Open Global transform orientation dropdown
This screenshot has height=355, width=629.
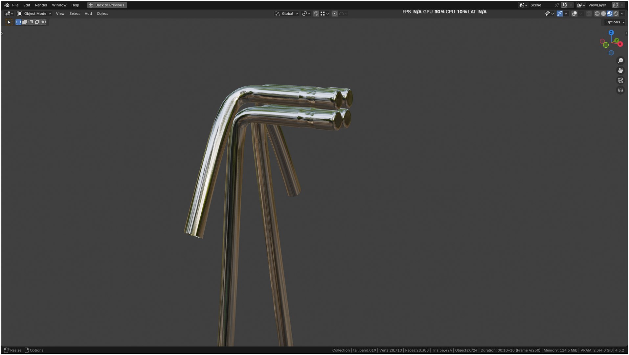click(286, 14)
